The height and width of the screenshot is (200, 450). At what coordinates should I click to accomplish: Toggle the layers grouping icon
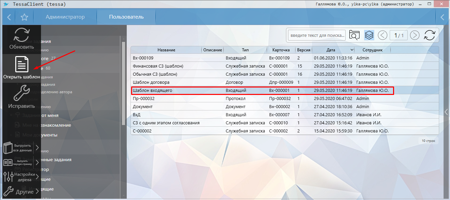coord(369,35)
